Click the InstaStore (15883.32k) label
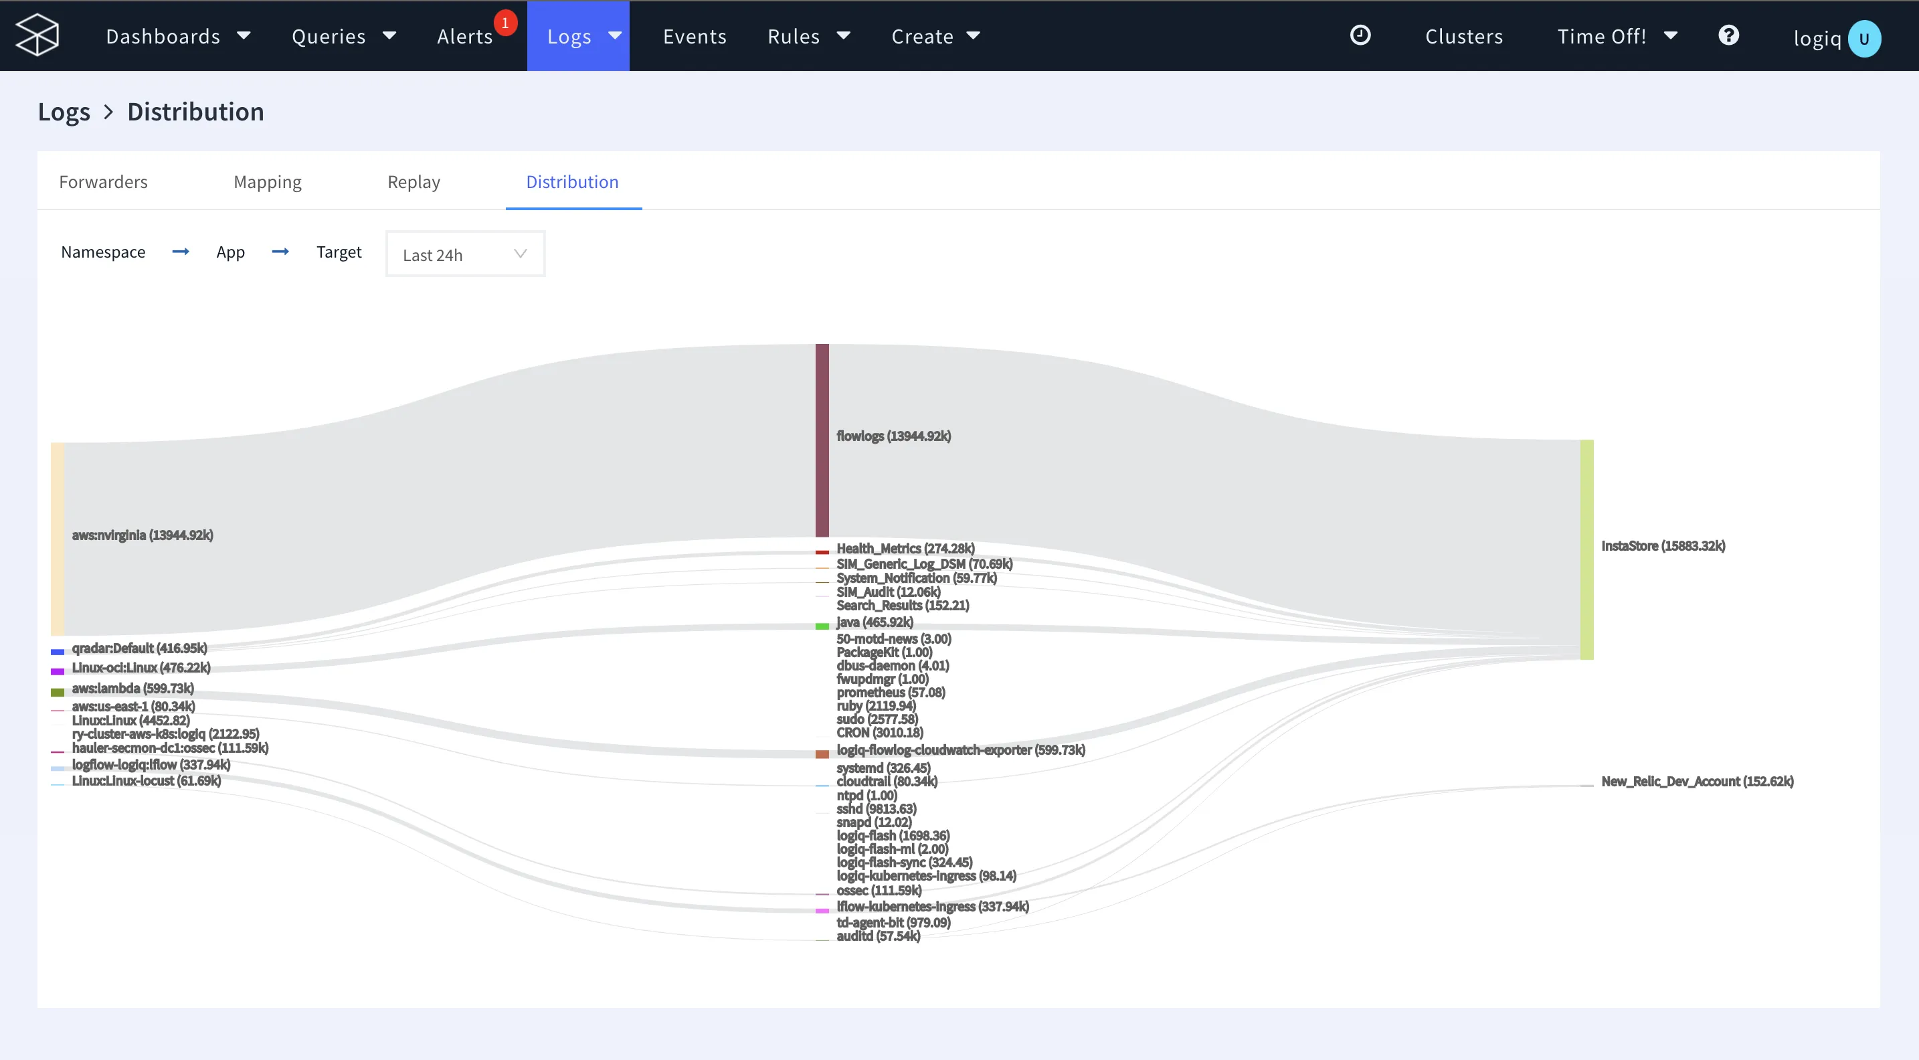Viewport: 1919px width, 1060px height. [x=1663, y=545]
